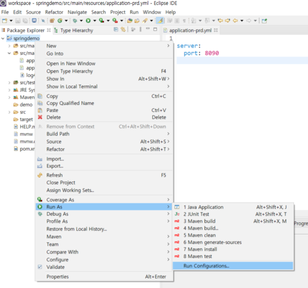
Task: Click the JUnit Test icon in submenu
Action: (177, 214)
